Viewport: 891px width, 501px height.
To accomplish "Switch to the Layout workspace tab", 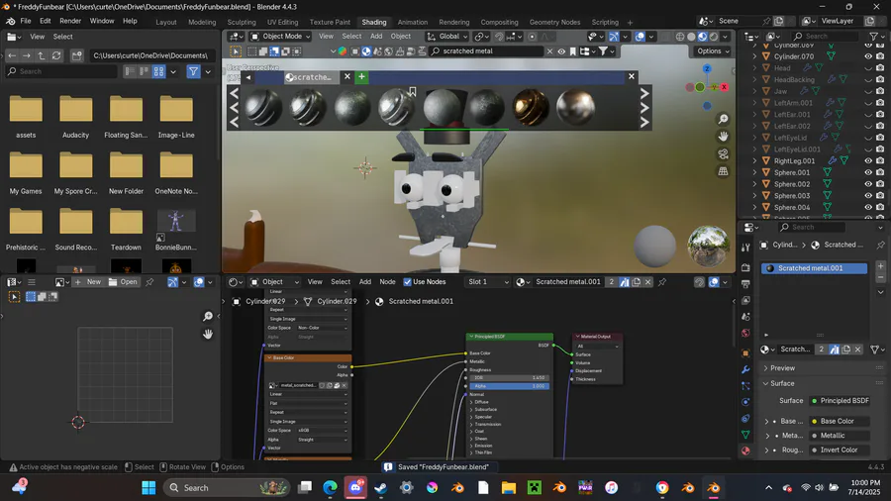I will pyautogui.click(x=166, y=22).
